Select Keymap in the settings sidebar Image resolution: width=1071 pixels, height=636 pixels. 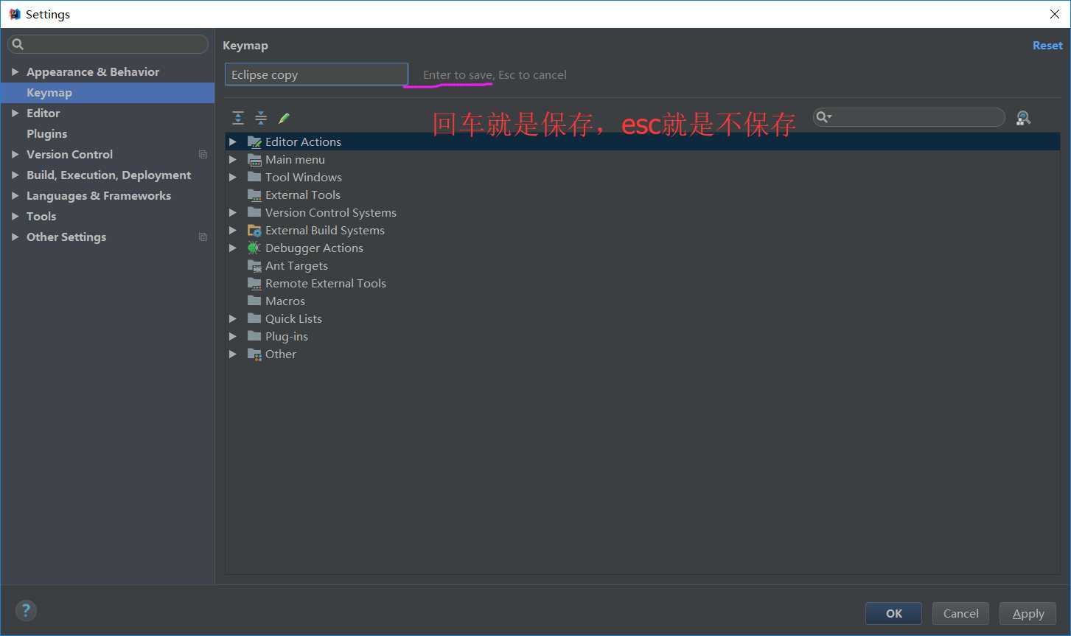pyautogui.click(x=108, y=93)
